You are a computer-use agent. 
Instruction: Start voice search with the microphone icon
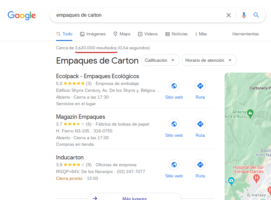click(x=244, y=15)
